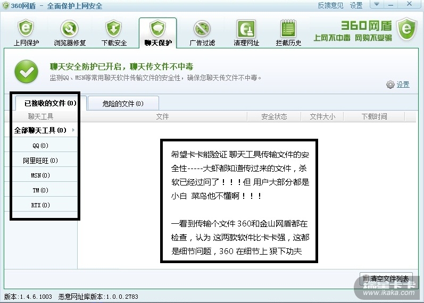The height and width of the screenshot is (303, 424).
Task: Select 全部聊天工具 (0) in the list
Action: [x=40, y=130]
